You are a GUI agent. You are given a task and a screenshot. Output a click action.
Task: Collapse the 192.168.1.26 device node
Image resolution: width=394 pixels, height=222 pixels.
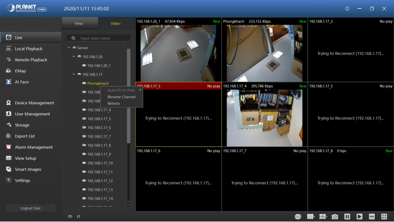73,57
